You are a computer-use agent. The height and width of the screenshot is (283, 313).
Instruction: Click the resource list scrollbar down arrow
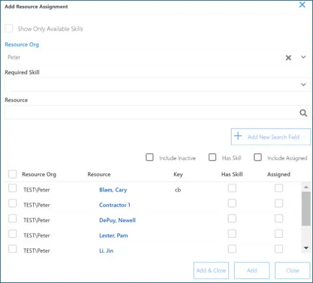[x=306, y=248]
